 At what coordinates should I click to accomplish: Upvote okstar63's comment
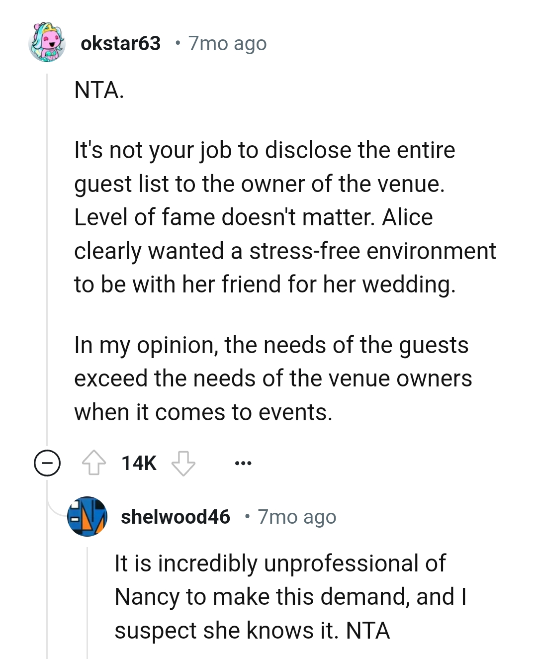tap(93, 463)
